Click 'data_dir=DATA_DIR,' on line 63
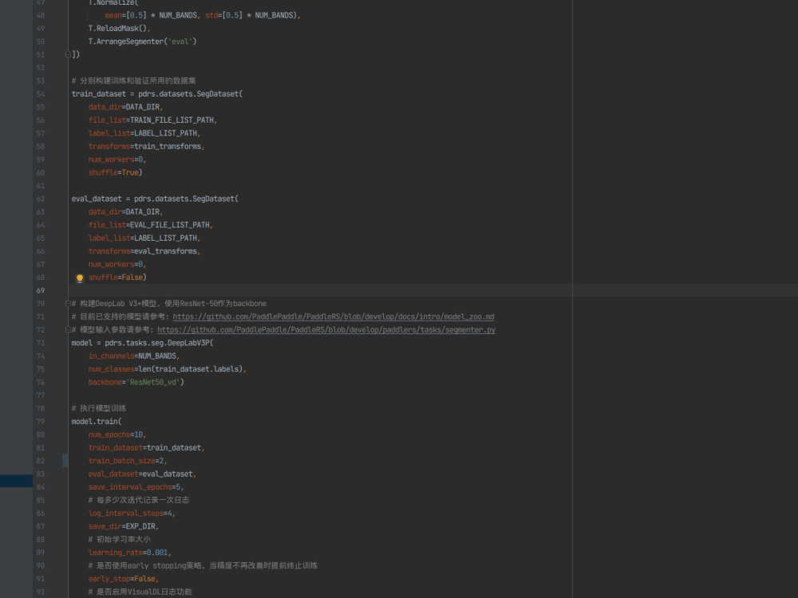Screen dimensions: 798x598 (x=126, y=211)
